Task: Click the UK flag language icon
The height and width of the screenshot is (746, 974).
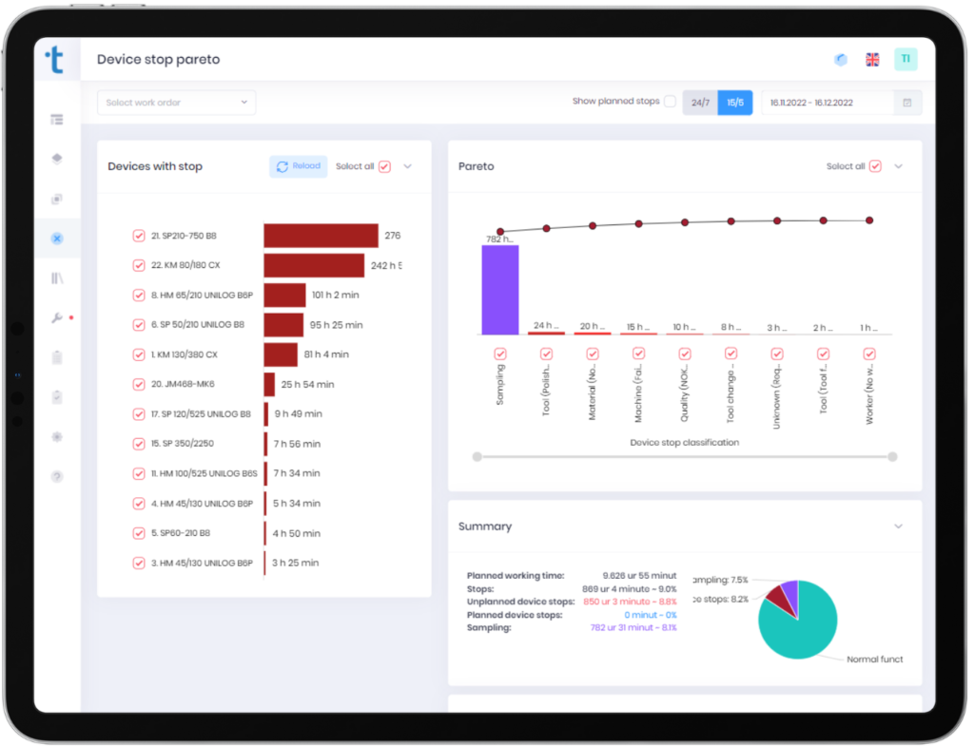Action: pos(873,60)
